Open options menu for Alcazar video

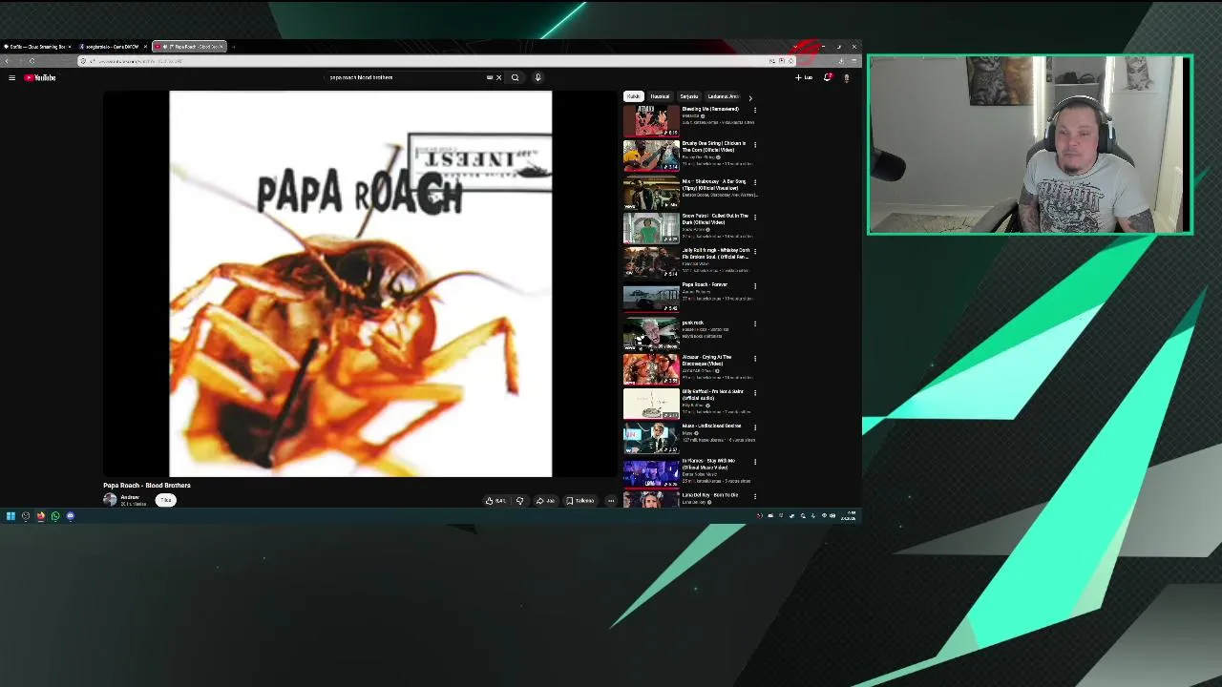pyautogui.click(x=755, y=359)
